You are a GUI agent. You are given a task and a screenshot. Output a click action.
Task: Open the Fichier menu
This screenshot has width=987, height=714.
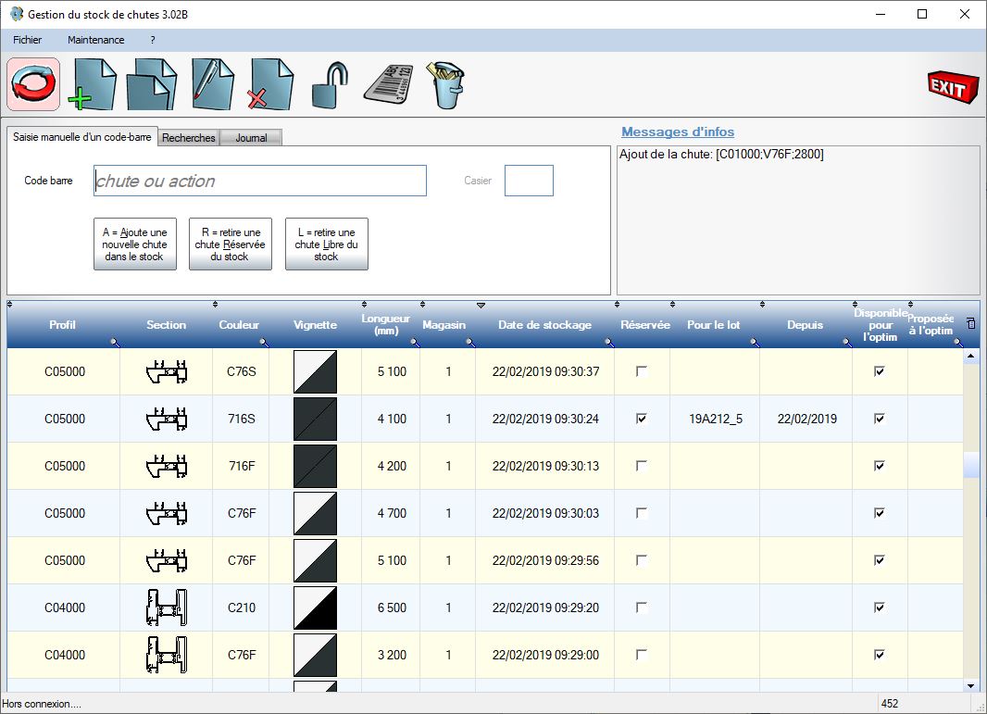pos(27,40)
